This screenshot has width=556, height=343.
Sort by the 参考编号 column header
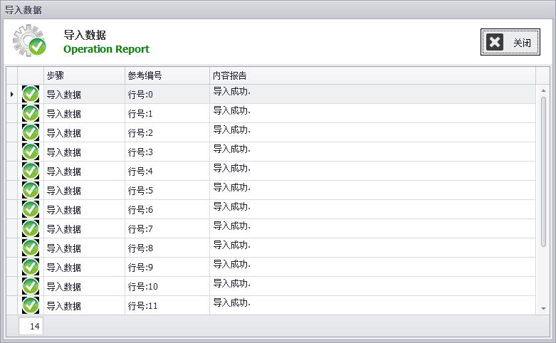pos(167,75)
